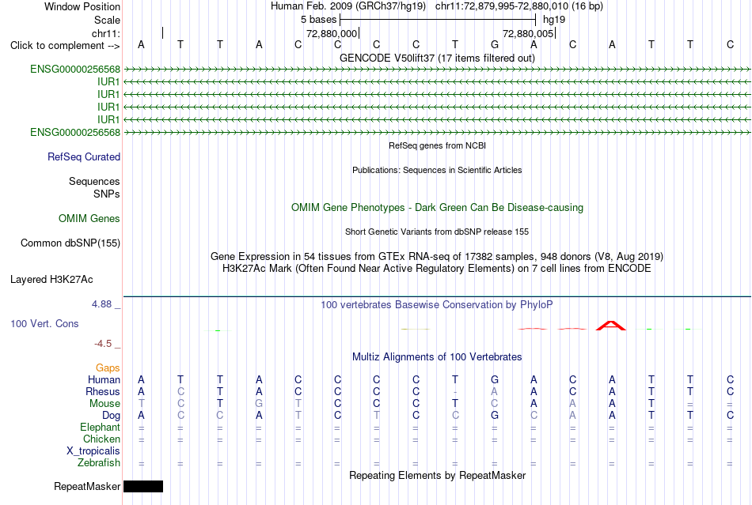Open 'Multiz Alignments of 100 Vertebrates' title
The image size is (752, 505).
coord(437,356)
